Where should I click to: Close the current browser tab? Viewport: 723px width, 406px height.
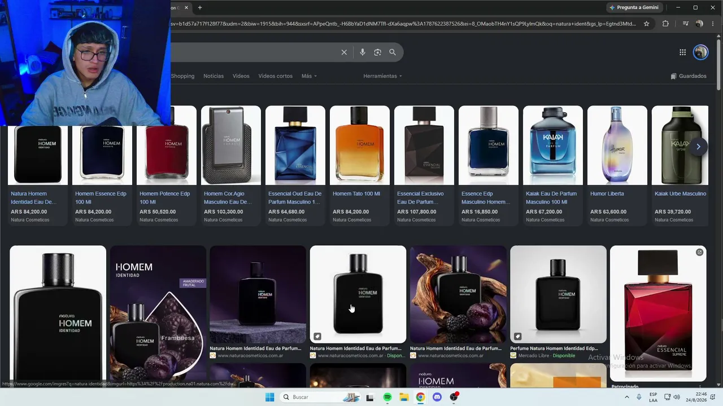tap(186, 7)
